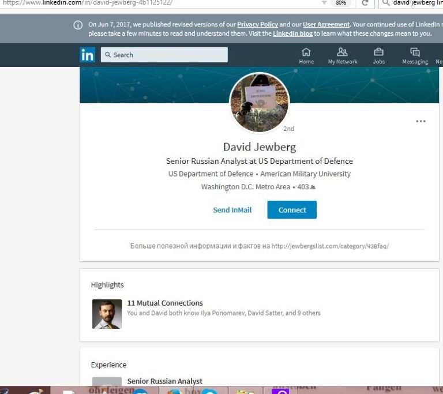
Task: Click the Connect button
Action: coord(292,210)
